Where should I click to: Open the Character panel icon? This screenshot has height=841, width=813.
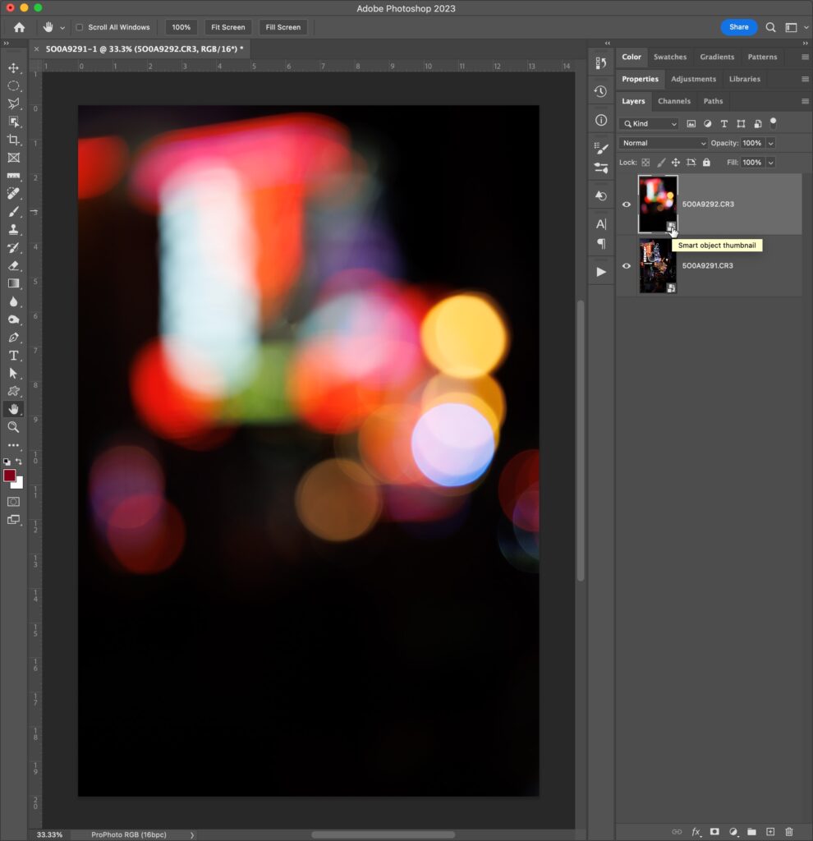(601, 224)
